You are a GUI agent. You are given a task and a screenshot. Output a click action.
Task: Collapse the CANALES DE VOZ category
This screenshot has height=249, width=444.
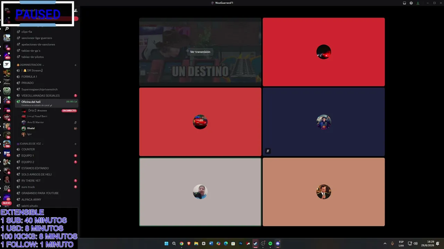30,144
